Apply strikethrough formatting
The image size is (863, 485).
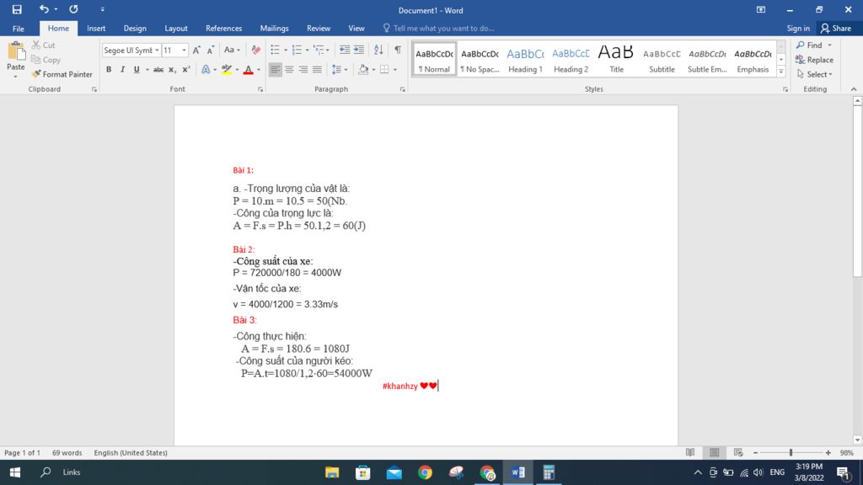click(158, 70)
